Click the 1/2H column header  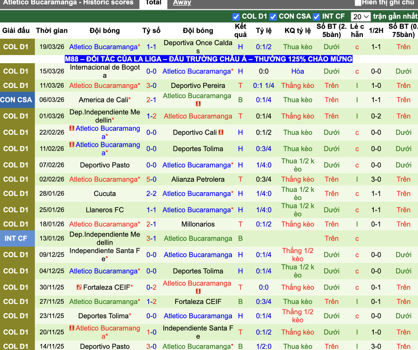[x=376, y=30]
